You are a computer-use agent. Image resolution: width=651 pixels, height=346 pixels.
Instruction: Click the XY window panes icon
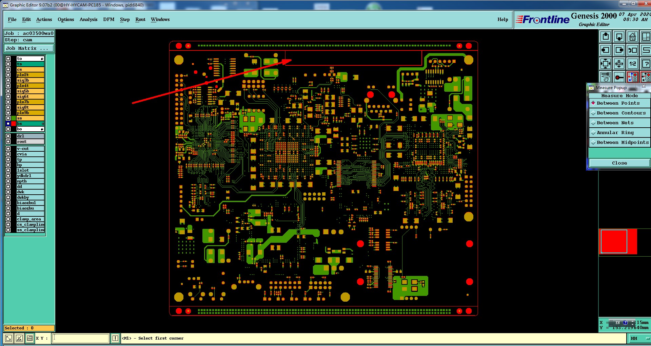point(646,37)
